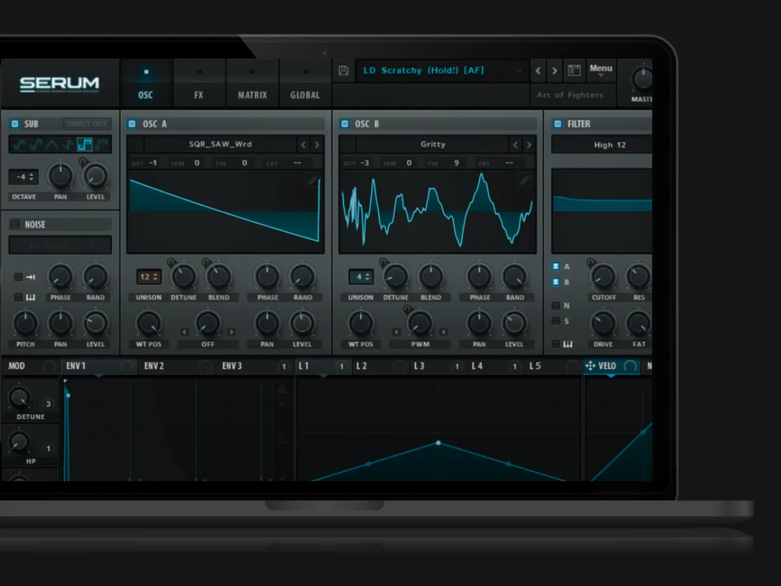Click the save preset floppy disk icon
The height and width of the screenshot is (586, 781).
click(344, 70)
